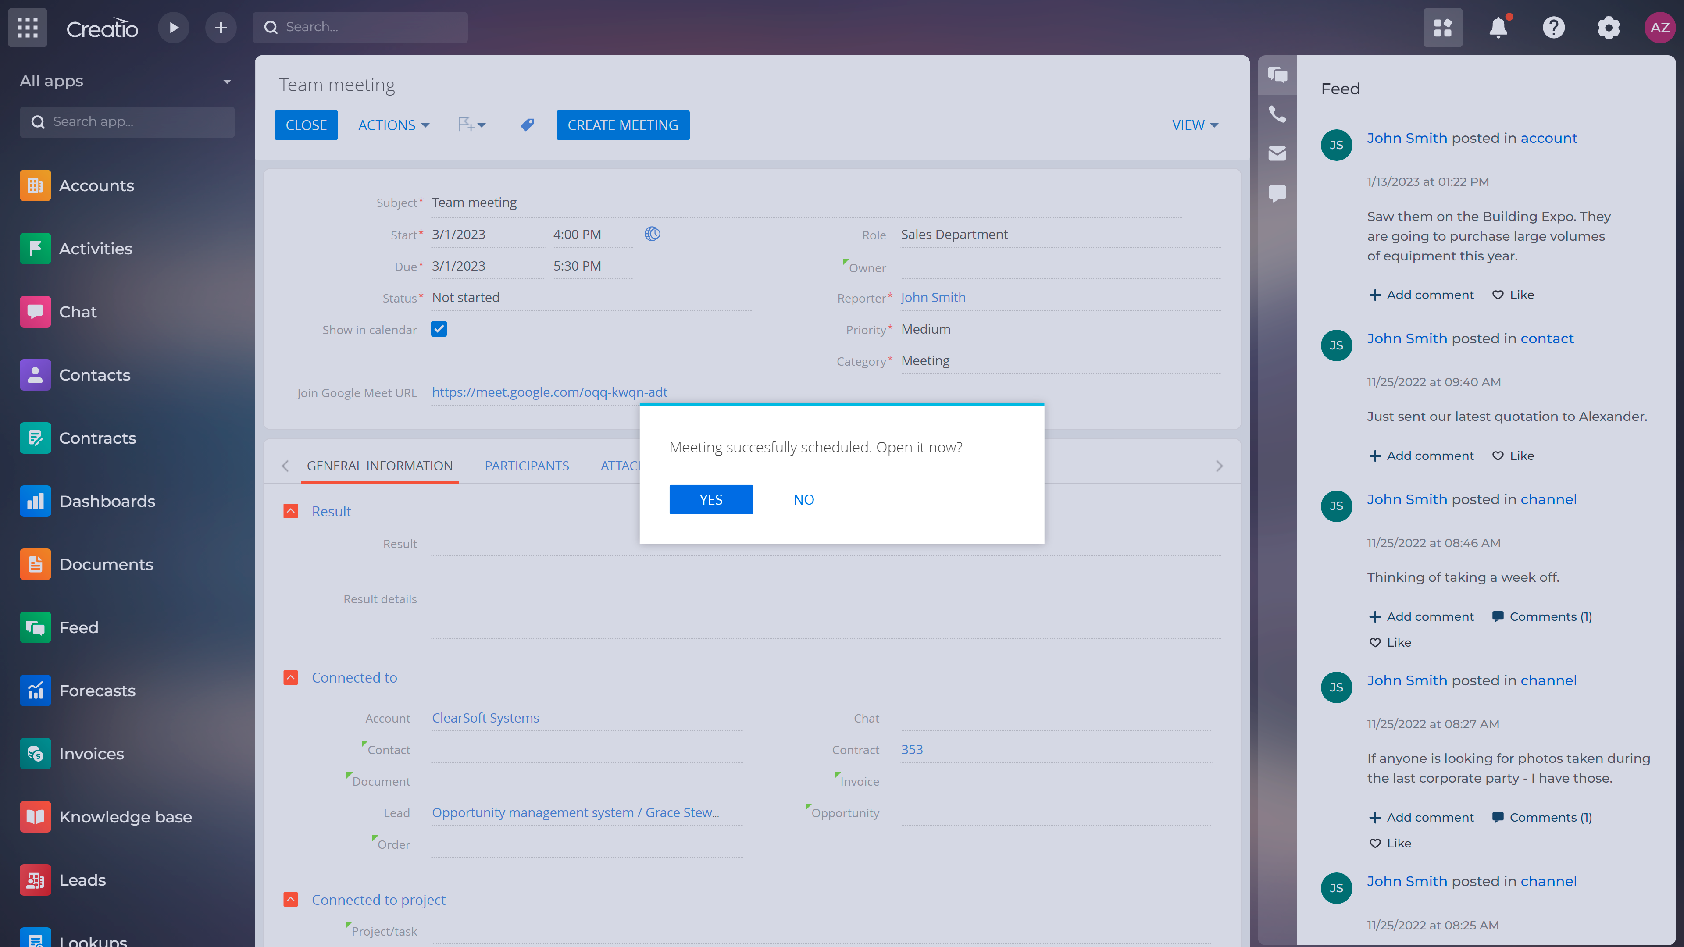Open the app launcher grid icon
This screenshot has height=947, width=1684.
coord(28,28)
